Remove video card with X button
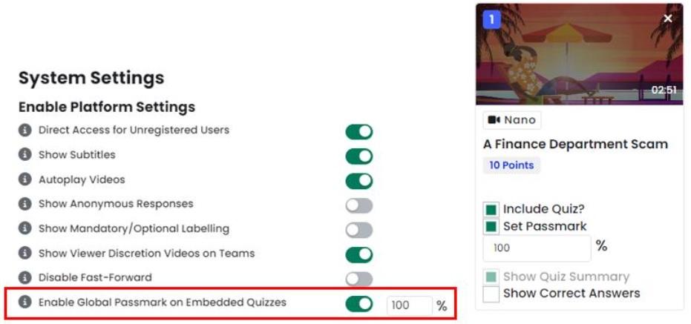 [x=668, y=19]
